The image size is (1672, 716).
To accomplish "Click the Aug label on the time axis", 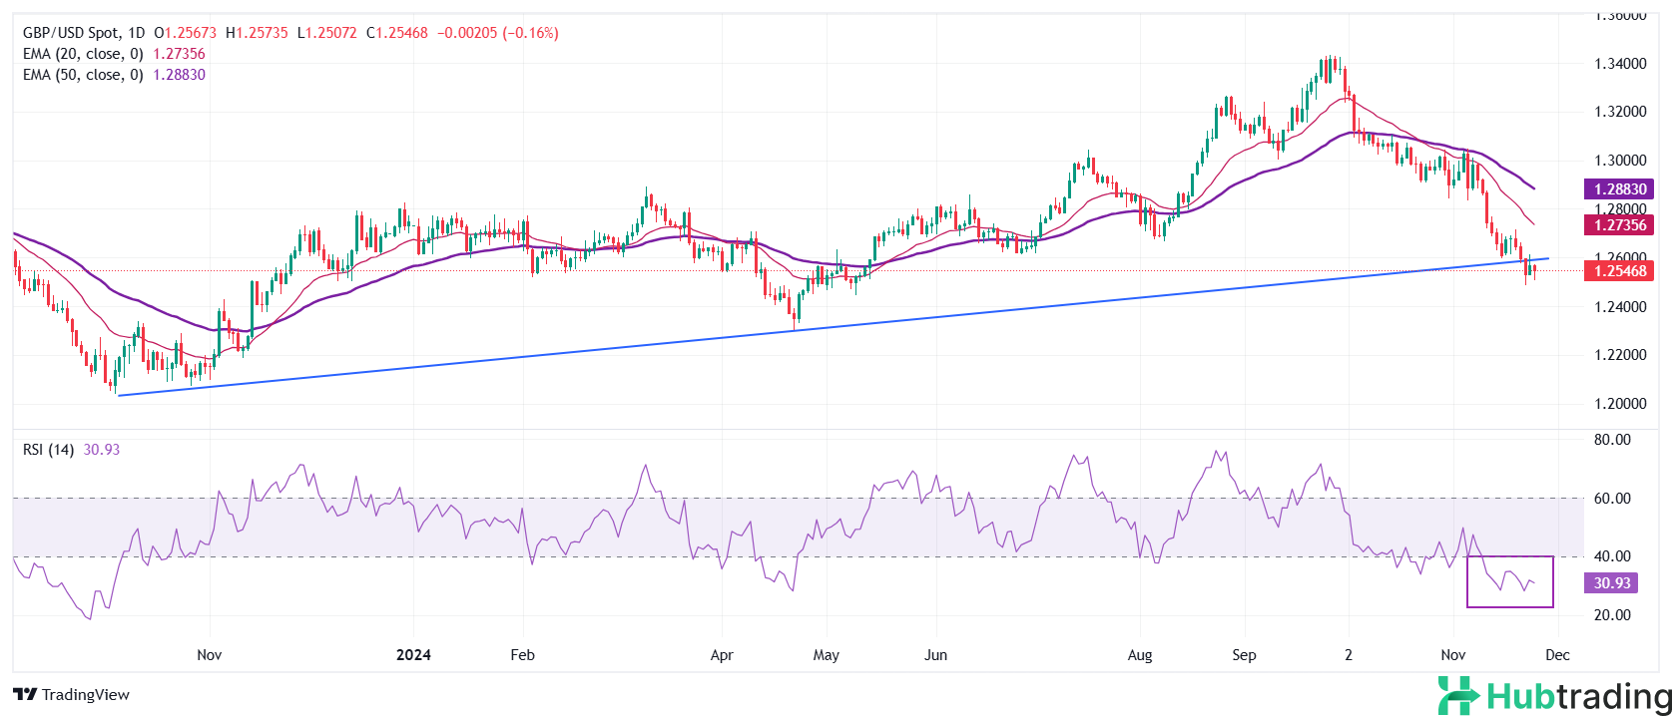I will [x=1139, y=655].
